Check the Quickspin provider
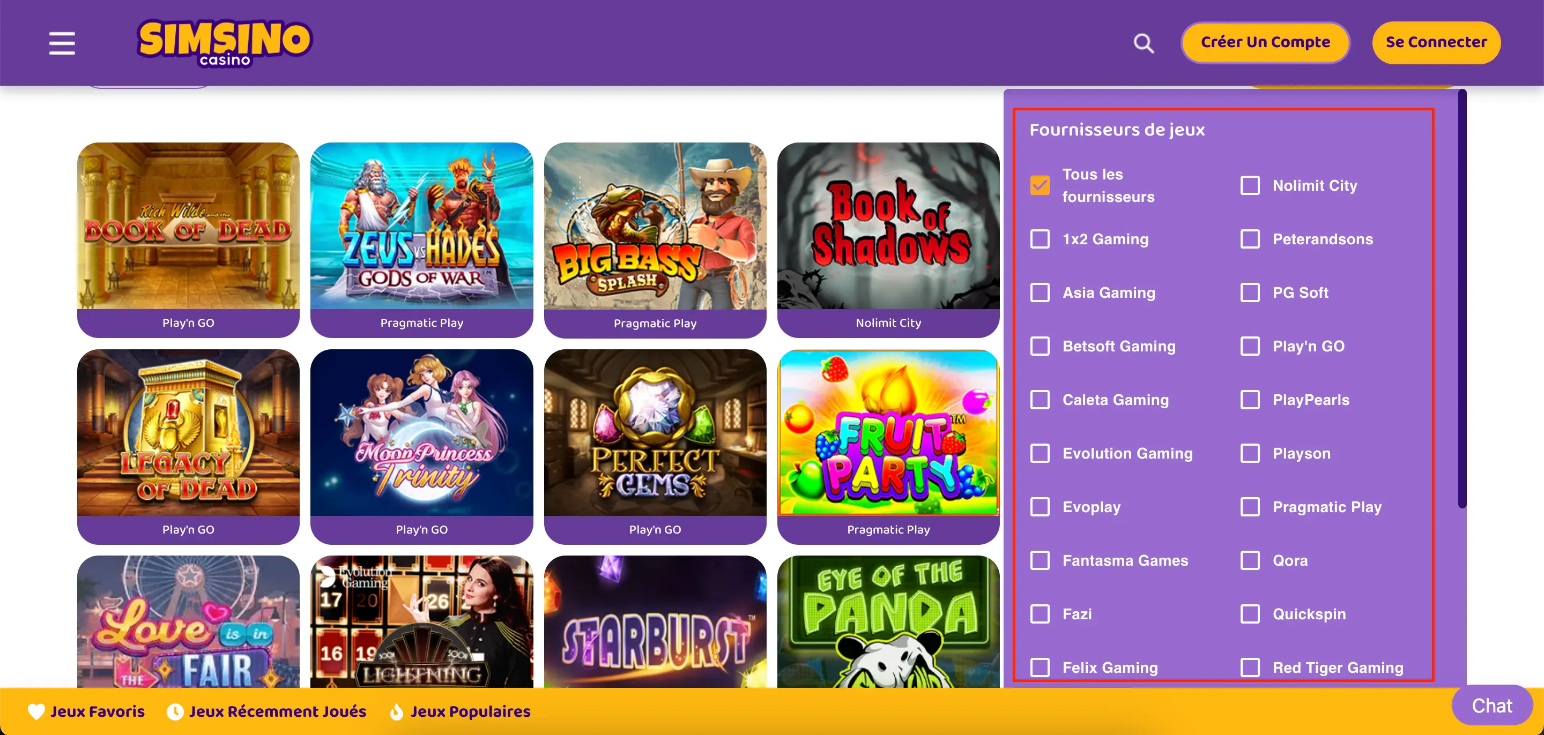This screenshot has width=1544, height=735. [x=1250, y=614]
